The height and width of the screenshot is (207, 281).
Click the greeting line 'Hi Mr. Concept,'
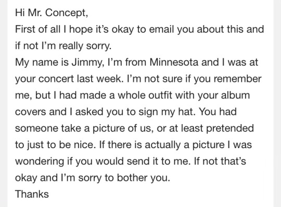tap(52, 13)
